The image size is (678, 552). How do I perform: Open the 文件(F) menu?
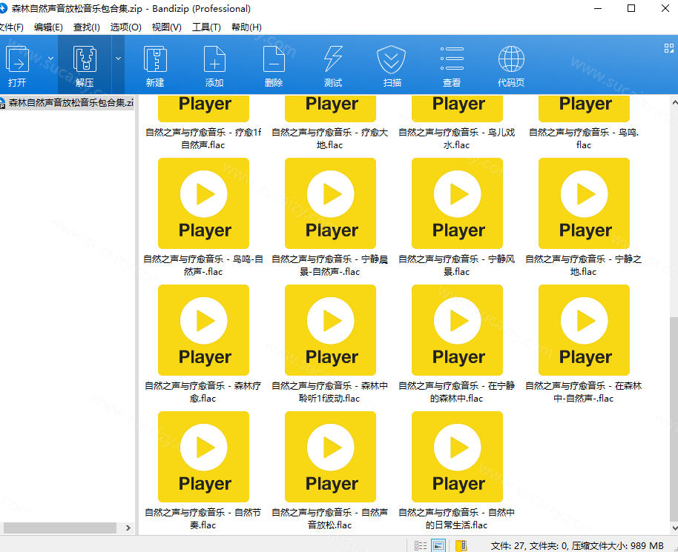[x=11, y=27]
